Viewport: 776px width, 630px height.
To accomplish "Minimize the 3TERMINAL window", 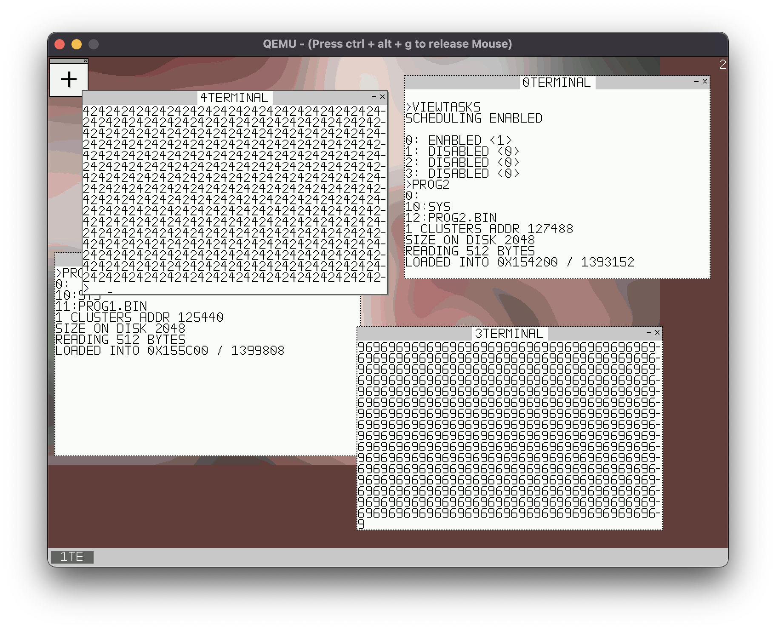I will pos(649,332).
